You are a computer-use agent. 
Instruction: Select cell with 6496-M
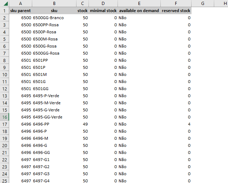(x=54, y=138)
